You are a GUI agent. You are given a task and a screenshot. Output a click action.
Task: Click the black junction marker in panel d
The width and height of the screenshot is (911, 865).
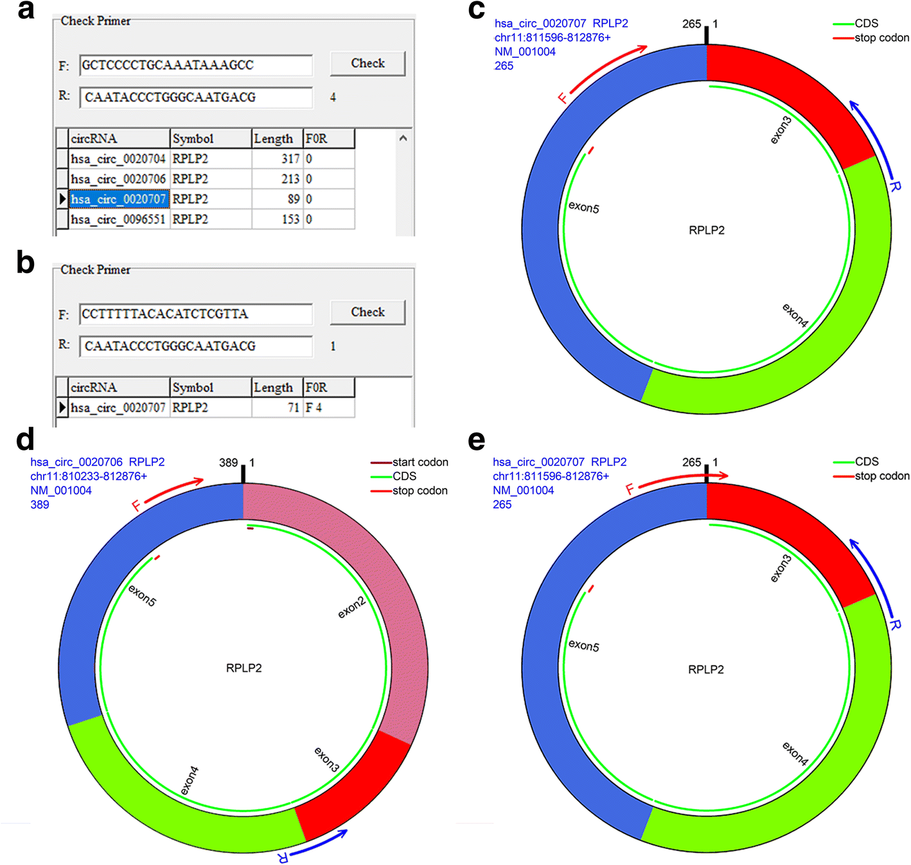click(x=243, y=474)
